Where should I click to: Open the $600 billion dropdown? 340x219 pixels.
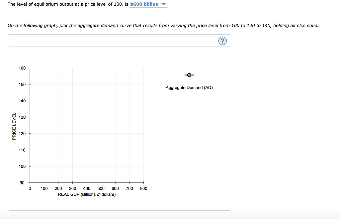click(x=148, y=4)
